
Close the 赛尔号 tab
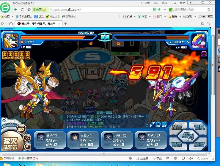pos(59,23)
